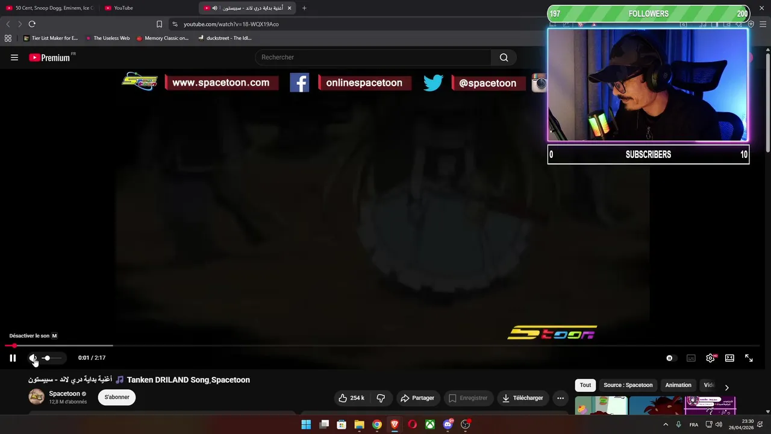Open the browser main menu icon

pos(763,24)
